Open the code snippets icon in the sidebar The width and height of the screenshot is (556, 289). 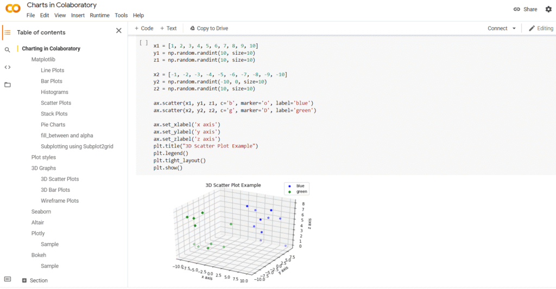[x=8, y=67]
